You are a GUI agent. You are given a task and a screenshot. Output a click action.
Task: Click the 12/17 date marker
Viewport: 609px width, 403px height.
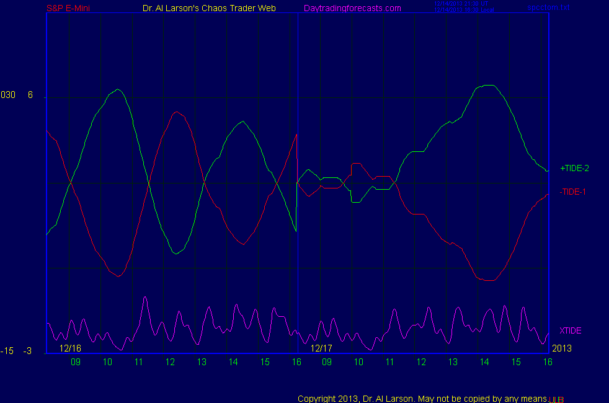pyautogui.click(x=322, y=348)
